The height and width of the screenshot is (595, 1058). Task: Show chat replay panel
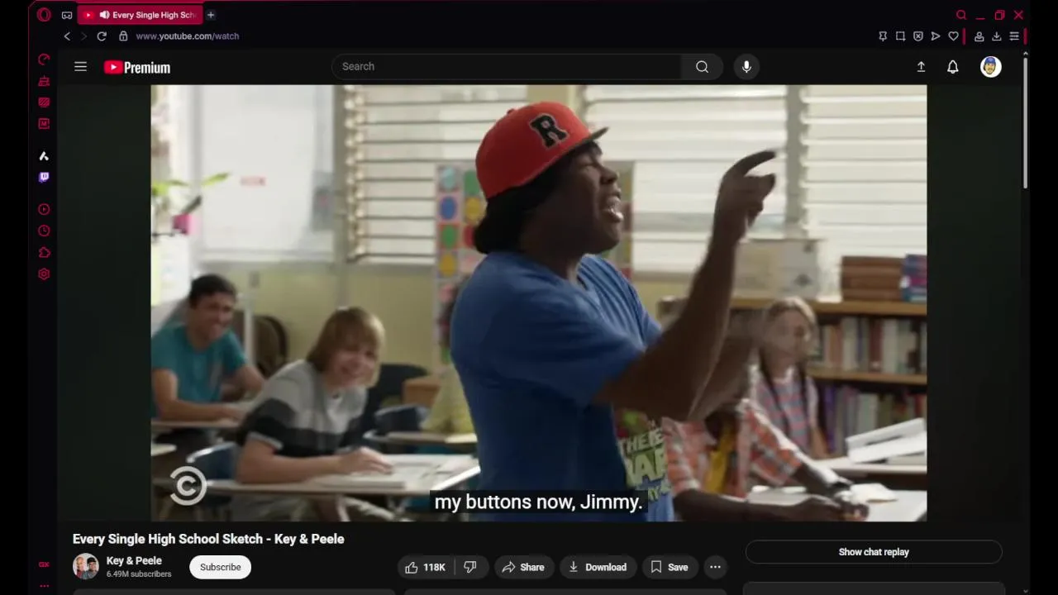(874, 552)
